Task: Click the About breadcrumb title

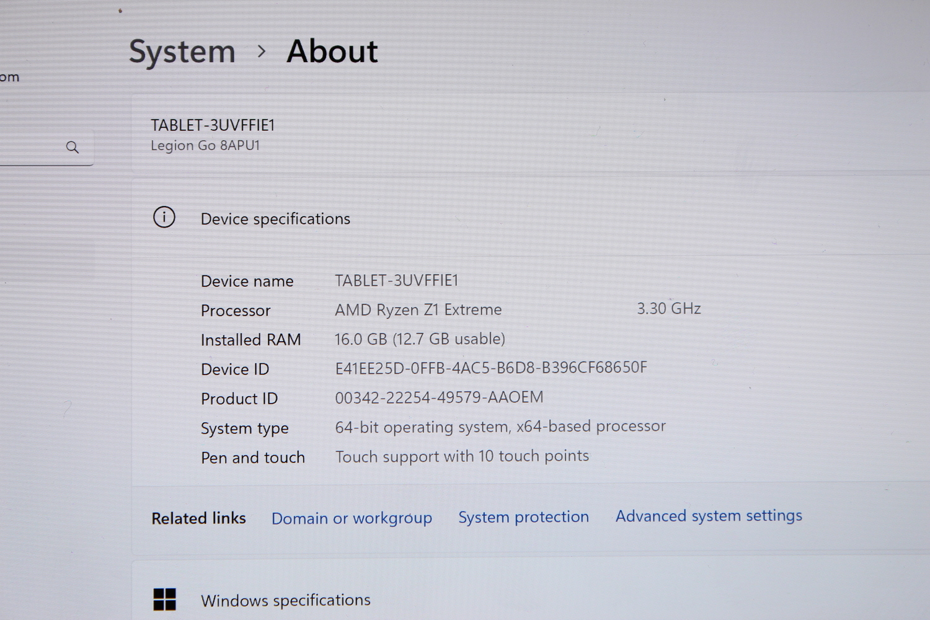Action: click(332, 51)
